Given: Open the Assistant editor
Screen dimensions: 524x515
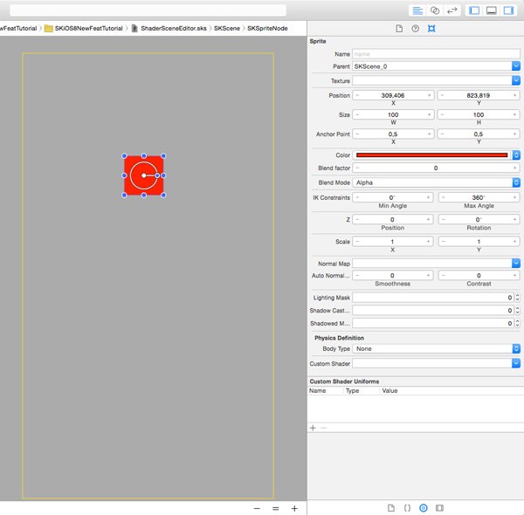Looking at the screenshot, I should (x=435, y=10).
